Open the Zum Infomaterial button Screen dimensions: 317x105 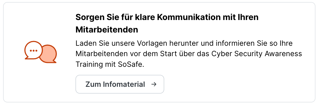(120, 84)
